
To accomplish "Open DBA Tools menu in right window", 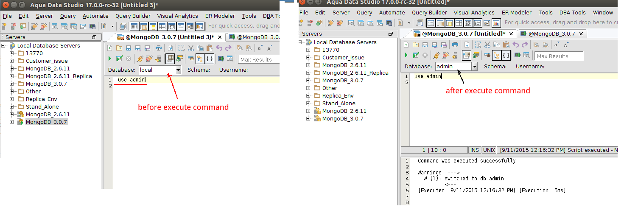I will coord(573,12).
